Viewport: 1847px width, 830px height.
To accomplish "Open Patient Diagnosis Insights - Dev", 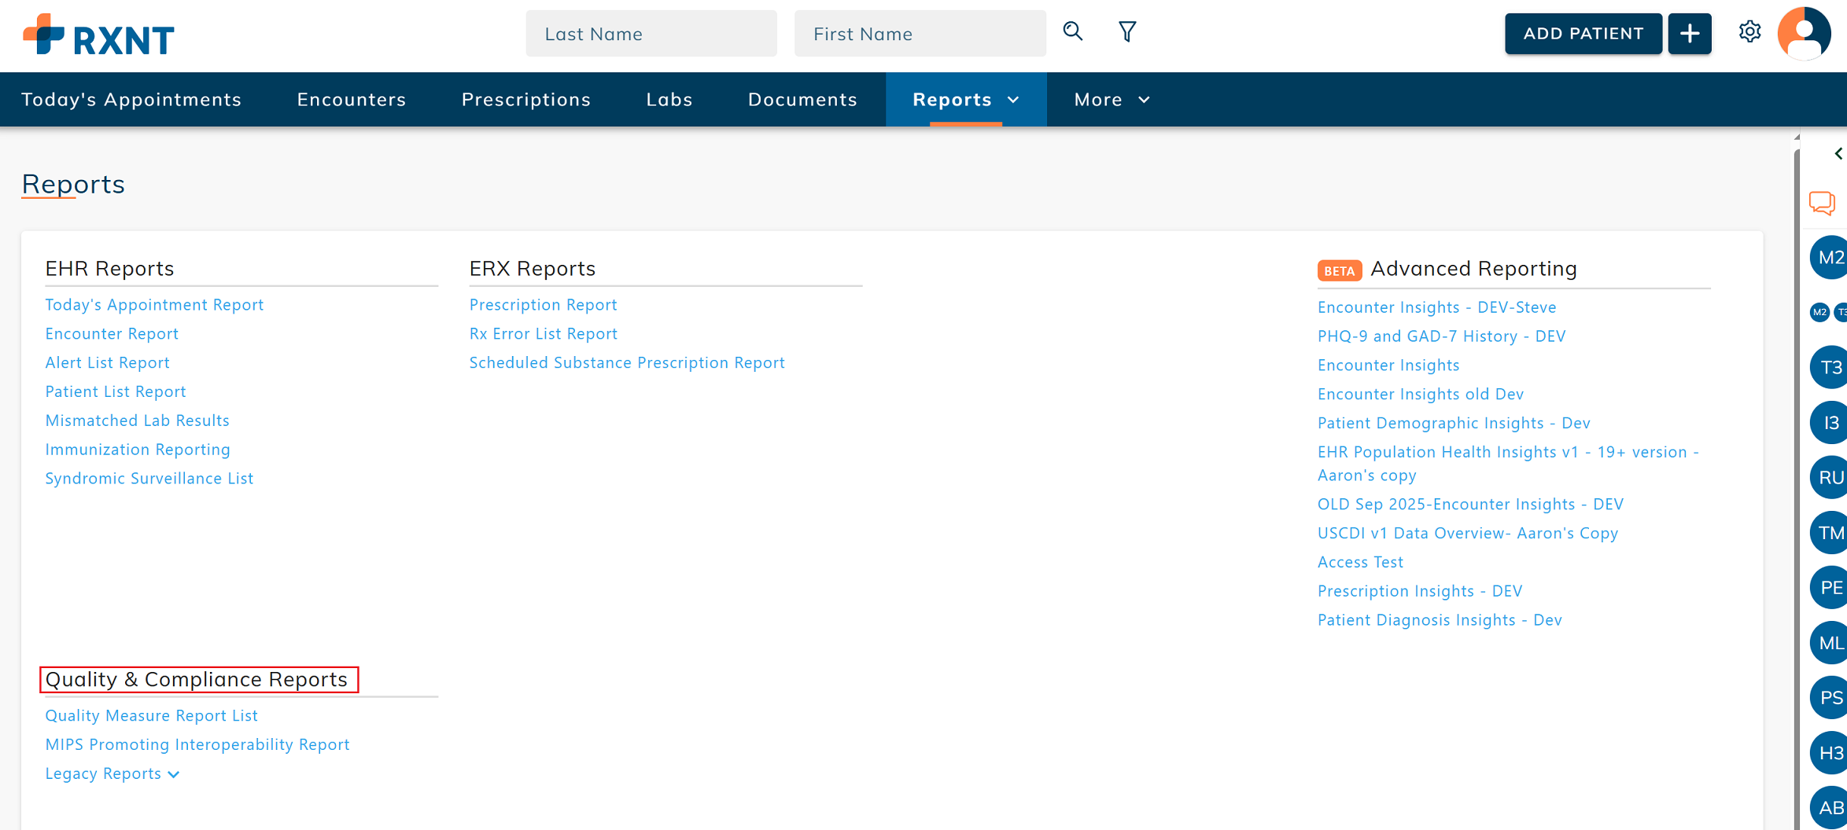I will (x=1440, y=621).
